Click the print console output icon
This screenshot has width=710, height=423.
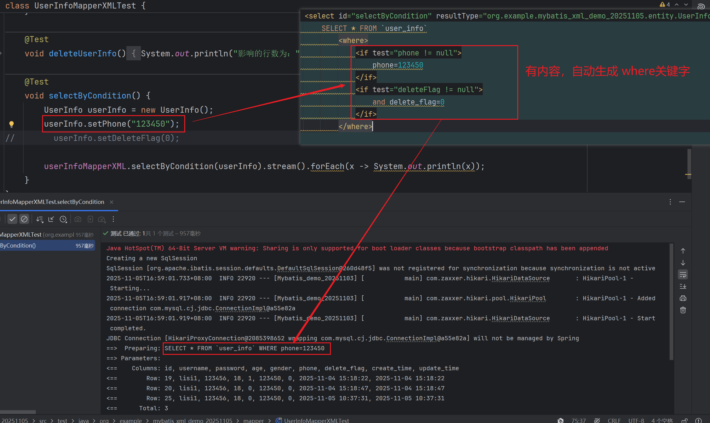tap(683, 298)
